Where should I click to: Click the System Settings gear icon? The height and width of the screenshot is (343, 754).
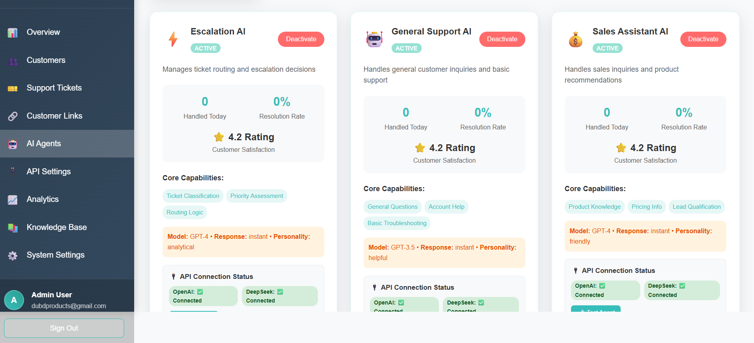coord(12,255)
